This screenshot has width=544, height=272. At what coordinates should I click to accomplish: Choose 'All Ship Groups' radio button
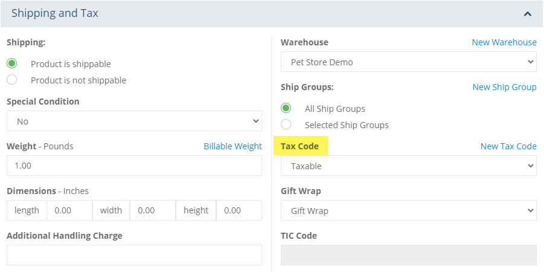(286, 108)
